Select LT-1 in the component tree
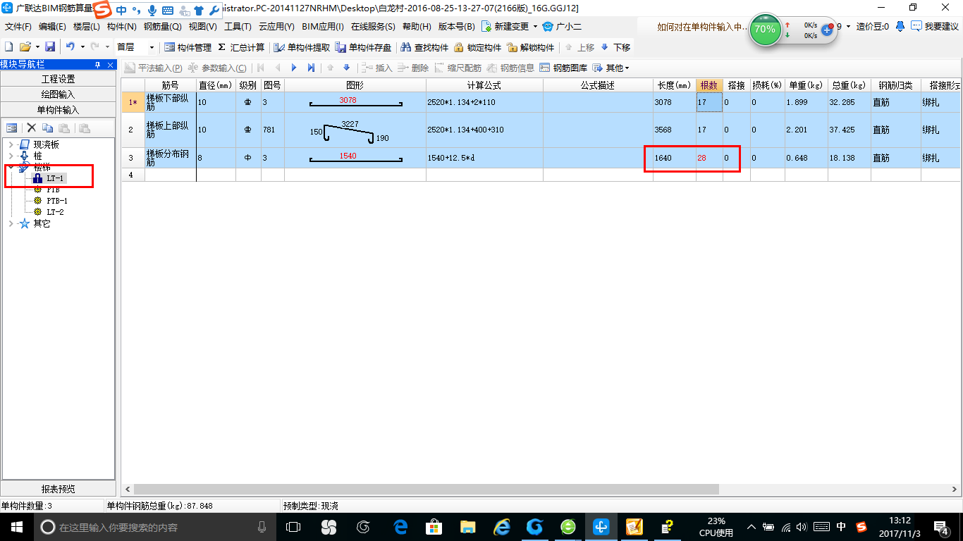The width and height of the screenshot is (963, 541). (55, 178)
